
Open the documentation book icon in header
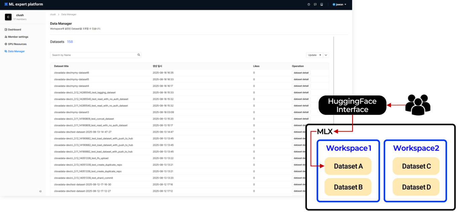point(322,4)
